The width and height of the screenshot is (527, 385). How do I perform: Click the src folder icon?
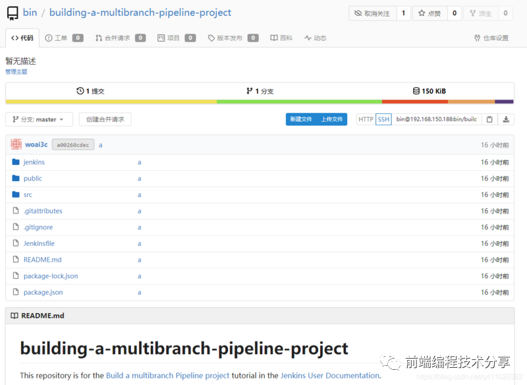[16, 194]
